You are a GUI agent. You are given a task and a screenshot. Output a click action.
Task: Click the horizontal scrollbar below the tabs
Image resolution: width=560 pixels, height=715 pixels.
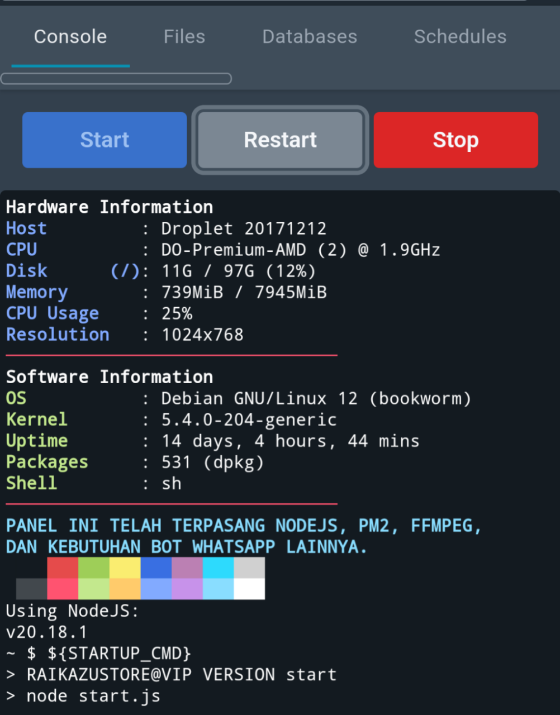(x=116, y=79)
